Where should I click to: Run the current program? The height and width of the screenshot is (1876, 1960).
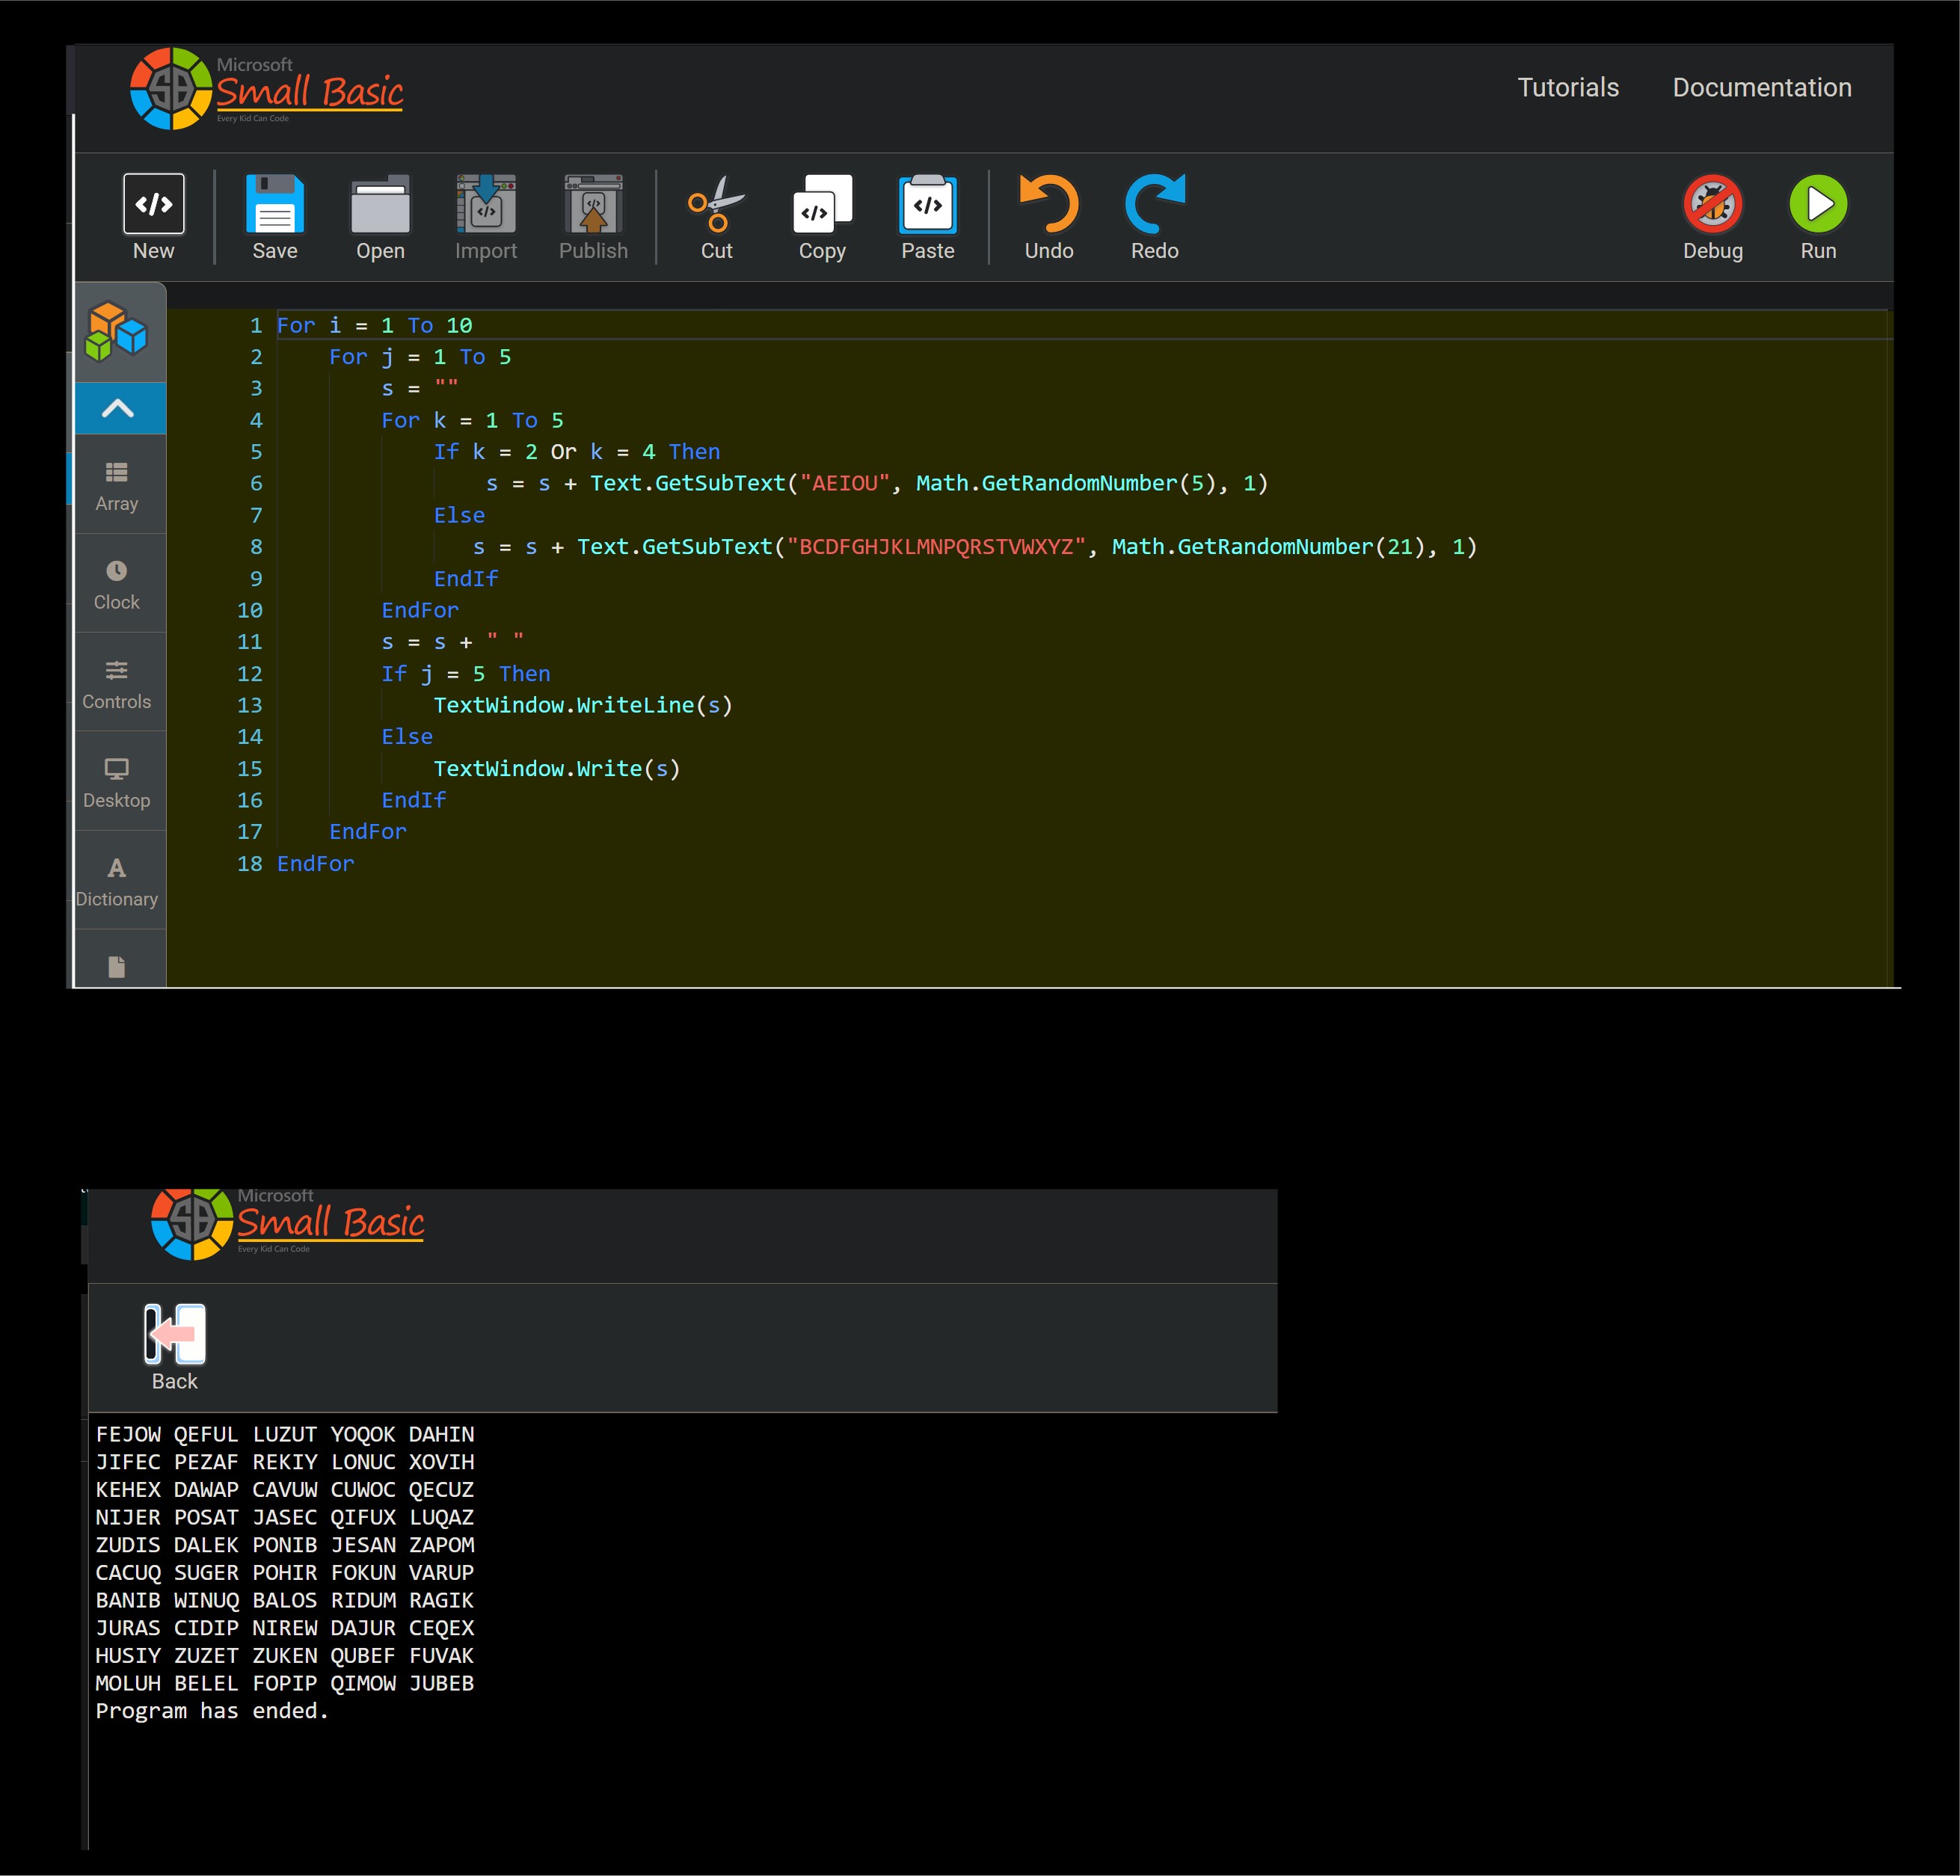click(x=1818, y=215)
